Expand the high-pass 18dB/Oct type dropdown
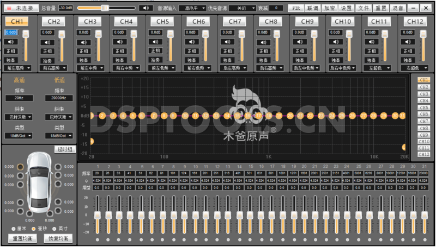436x247 pixels. click(19, 135)
